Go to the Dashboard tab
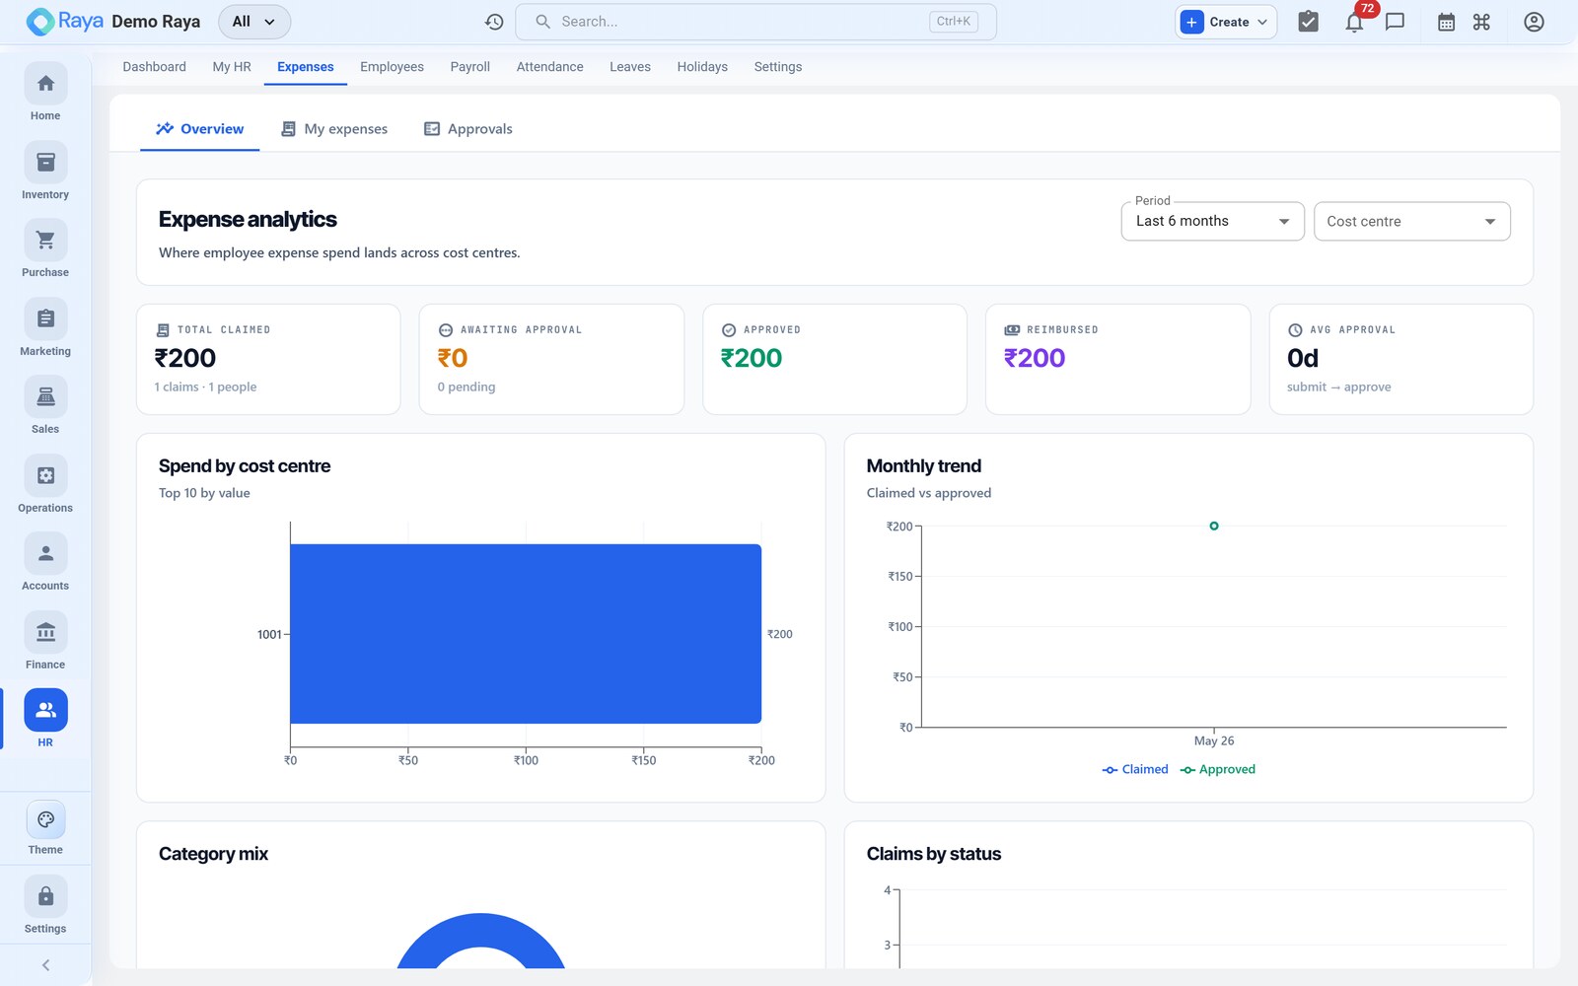The height and width of the screenshot is (986, 1578). point(154,67)
